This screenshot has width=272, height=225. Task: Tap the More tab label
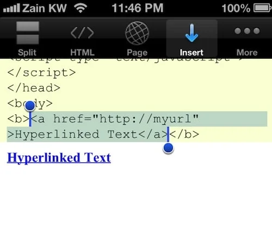tap(247, 53)
